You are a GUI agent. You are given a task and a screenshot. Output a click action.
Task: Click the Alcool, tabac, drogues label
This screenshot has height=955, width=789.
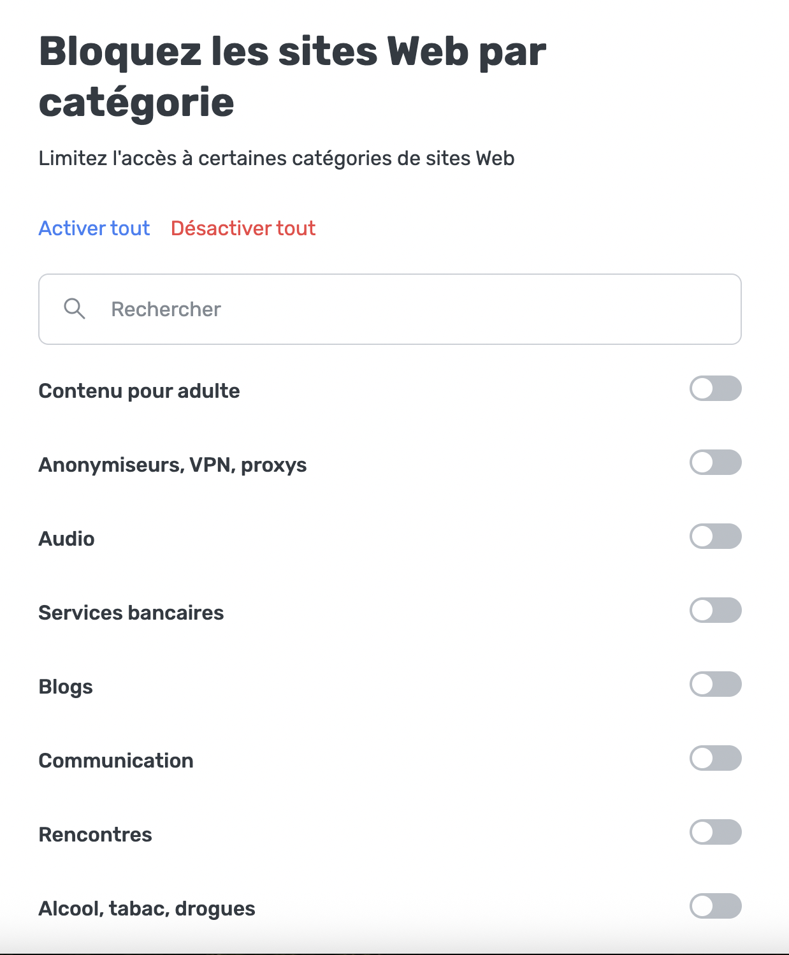click(x=147, y=908)
